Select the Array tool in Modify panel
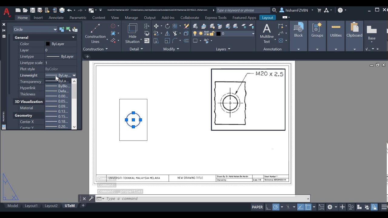388x218 pixels. (x=175, y=26)
